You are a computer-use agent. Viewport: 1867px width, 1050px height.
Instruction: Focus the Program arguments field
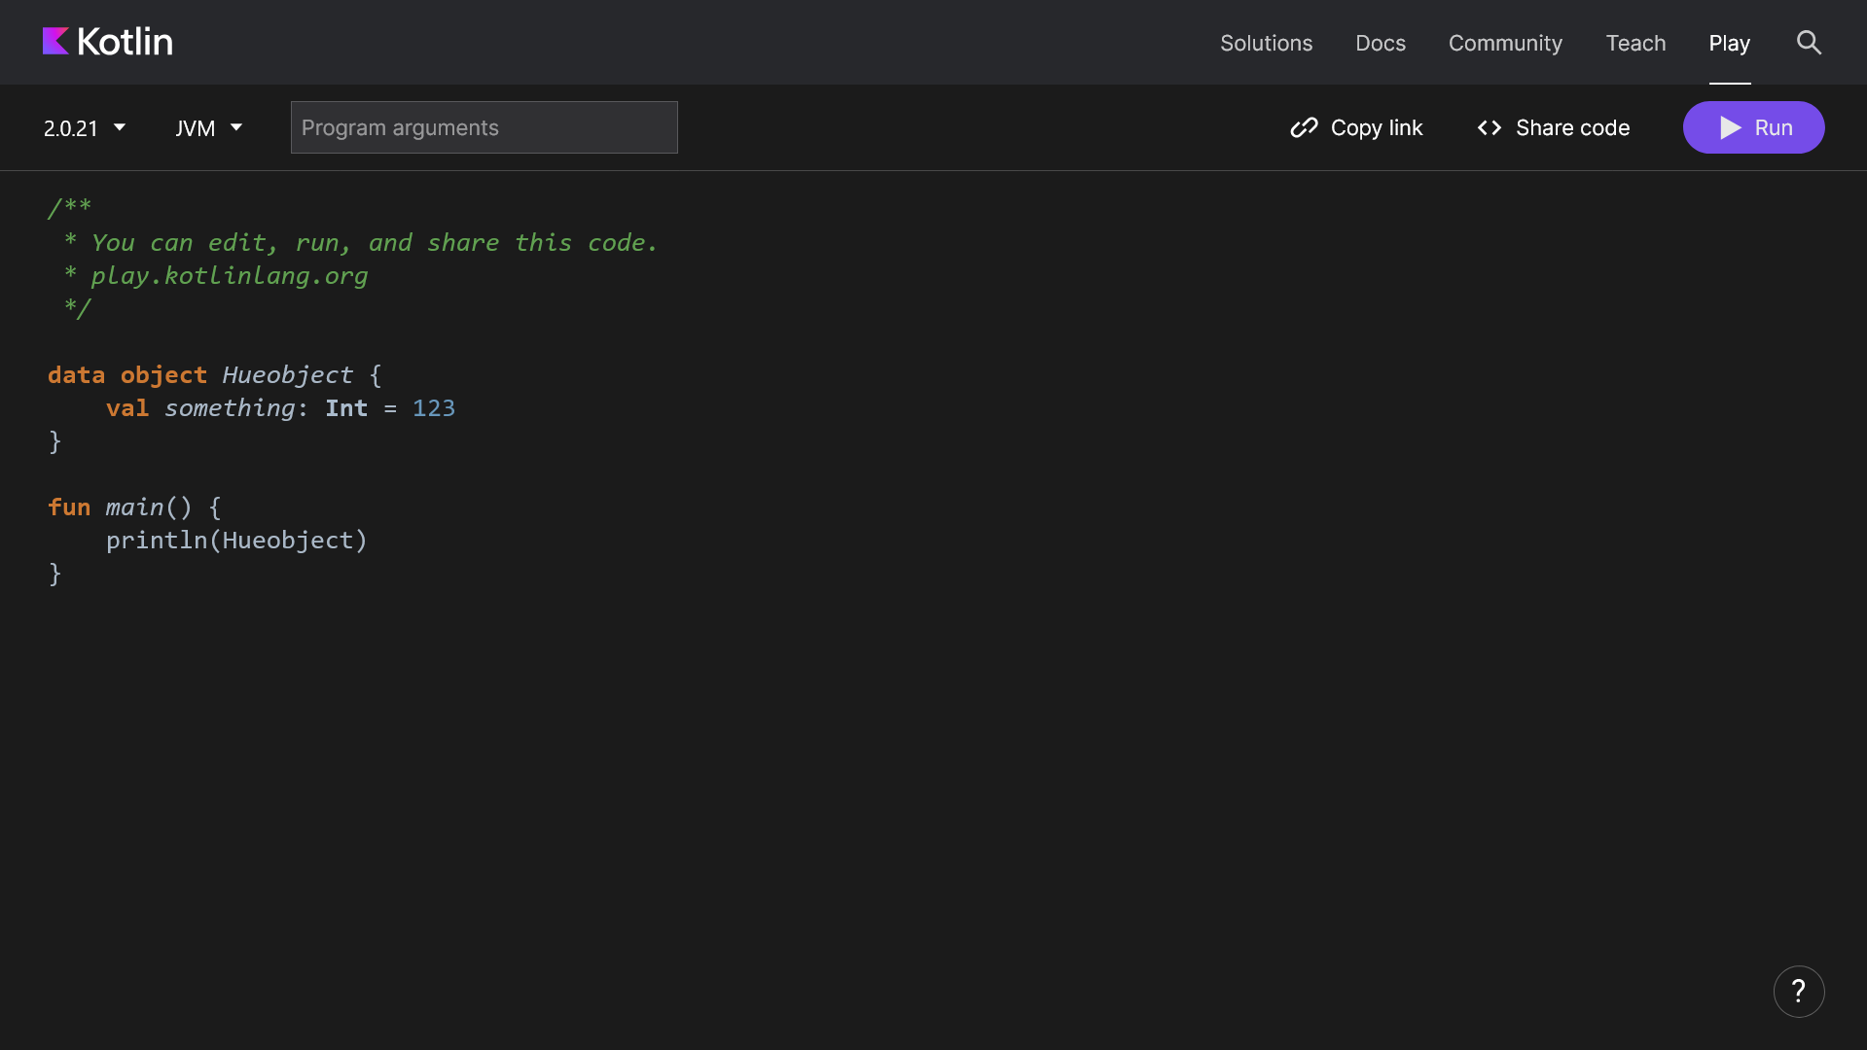(484, 127)
